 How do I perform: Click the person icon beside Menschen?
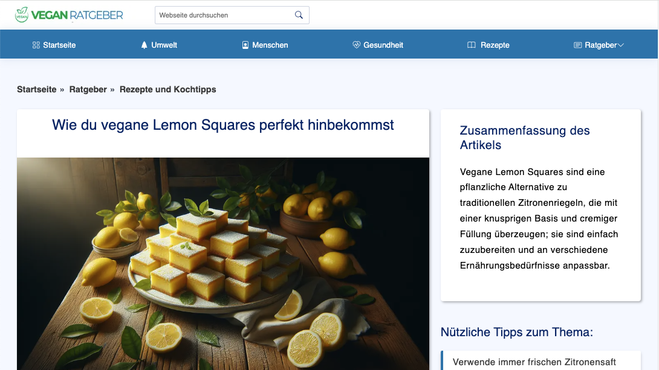point(245,45)
